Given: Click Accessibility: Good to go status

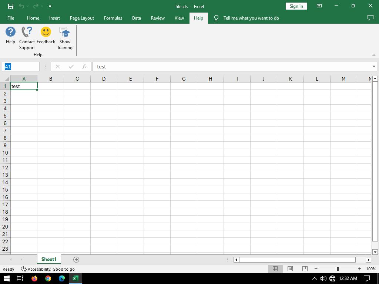Looking at the screenshot, I should [48, 269].
